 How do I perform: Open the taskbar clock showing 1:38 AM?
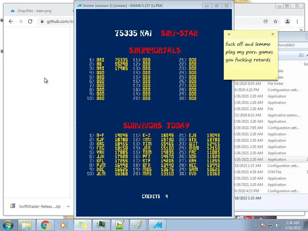[293, 225]
